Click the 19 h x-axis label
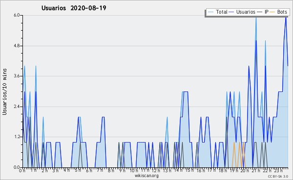293x180 pixels. pos(233,170)
